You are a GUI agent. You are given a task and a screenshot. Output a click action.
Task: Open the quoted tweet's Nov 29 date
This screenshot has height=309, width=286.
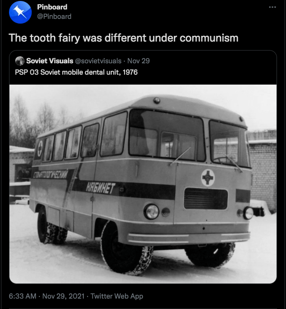[x=138, y=61]
